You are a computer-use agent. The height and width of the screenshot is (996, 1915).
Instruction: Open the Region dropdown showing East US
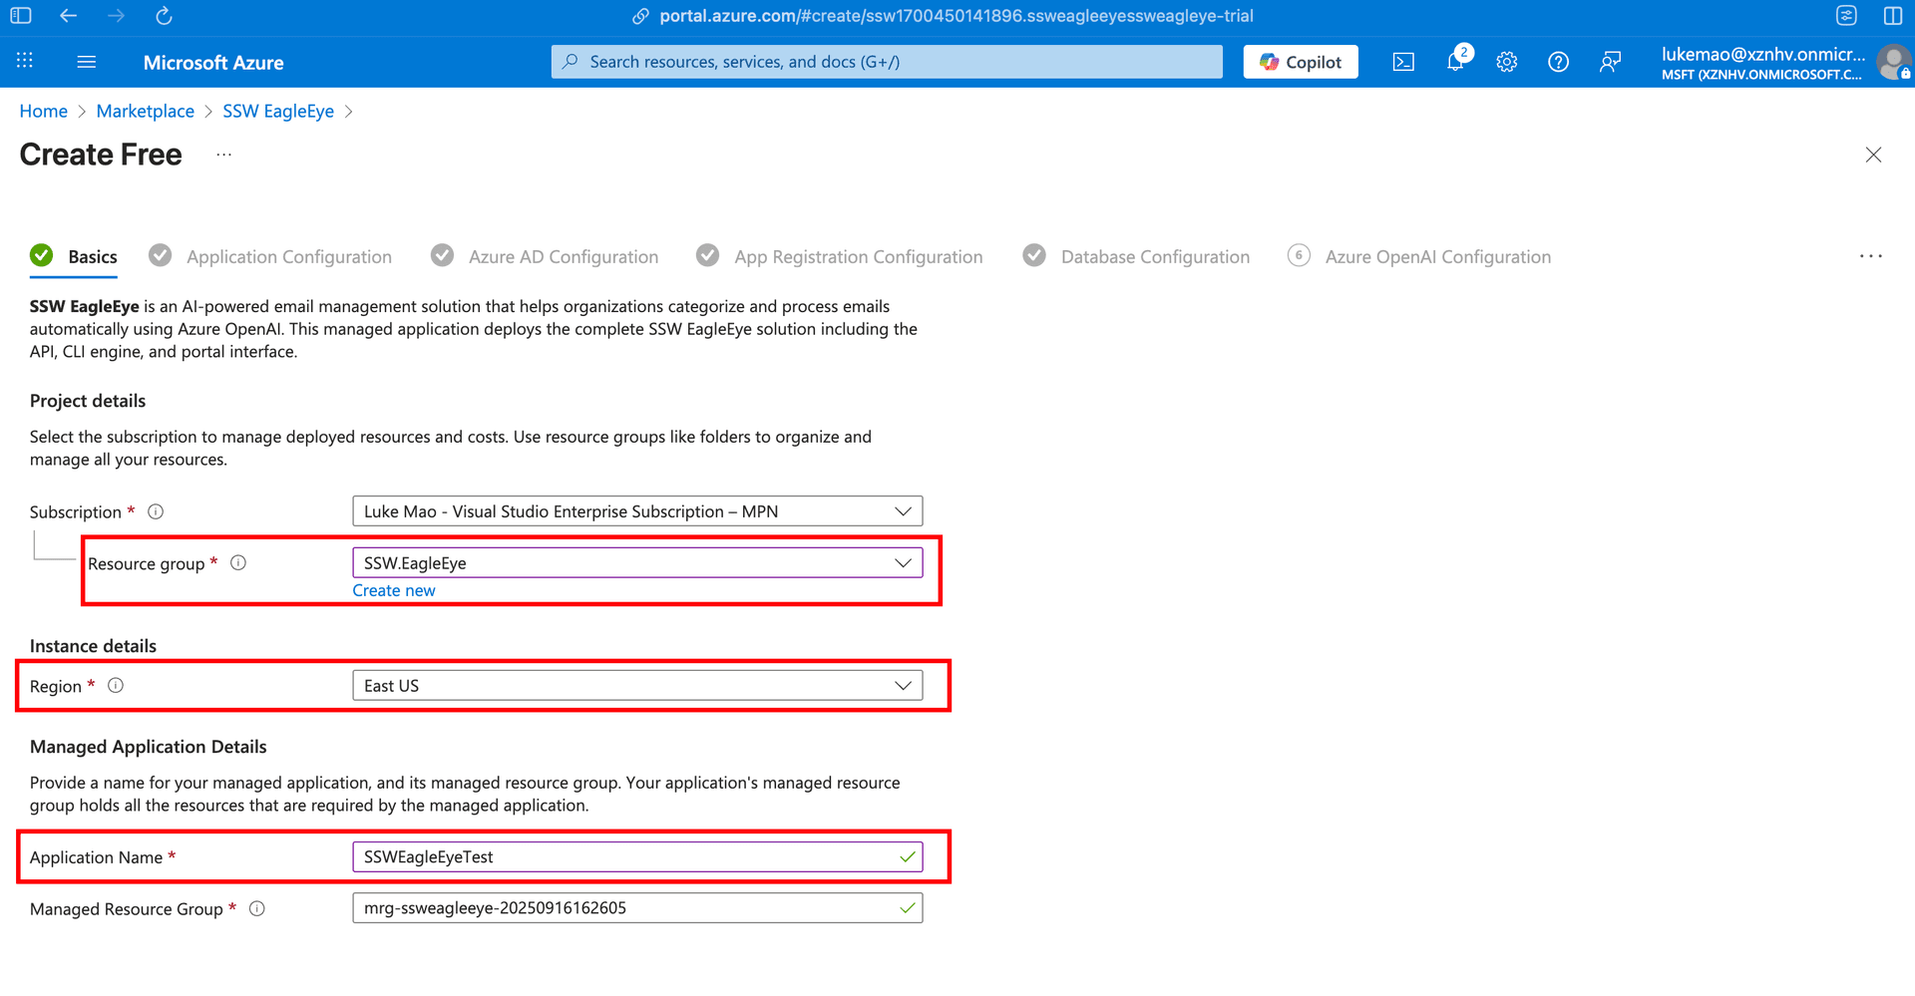point(636,686)
